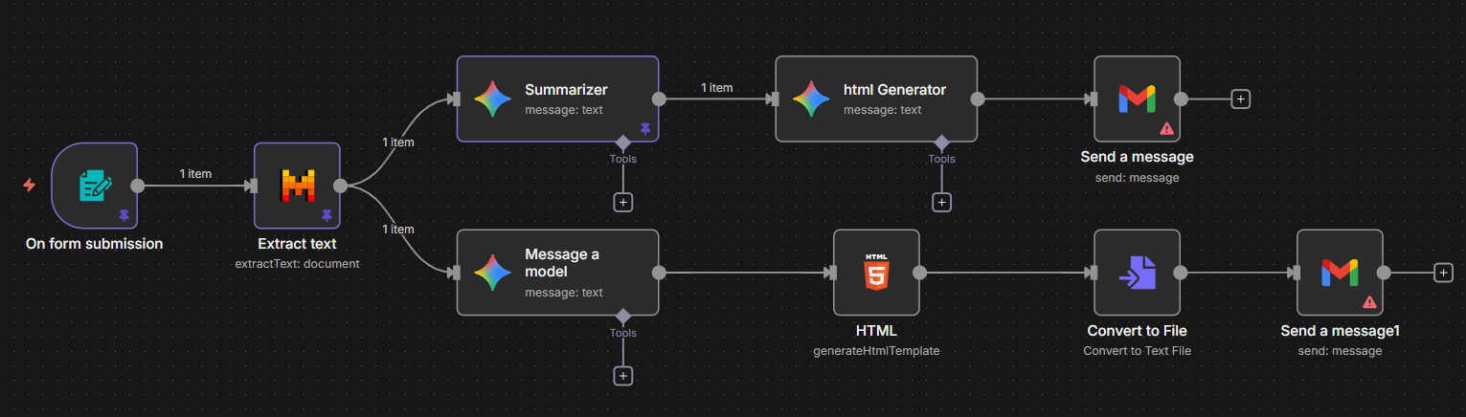Click '1 item' label after On form submission
The height and width of the screenshot is (417, 1466).
pos(195,174)
